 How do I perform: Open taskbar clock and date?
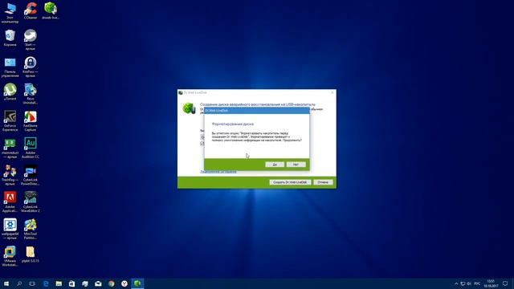click(491, 283)
